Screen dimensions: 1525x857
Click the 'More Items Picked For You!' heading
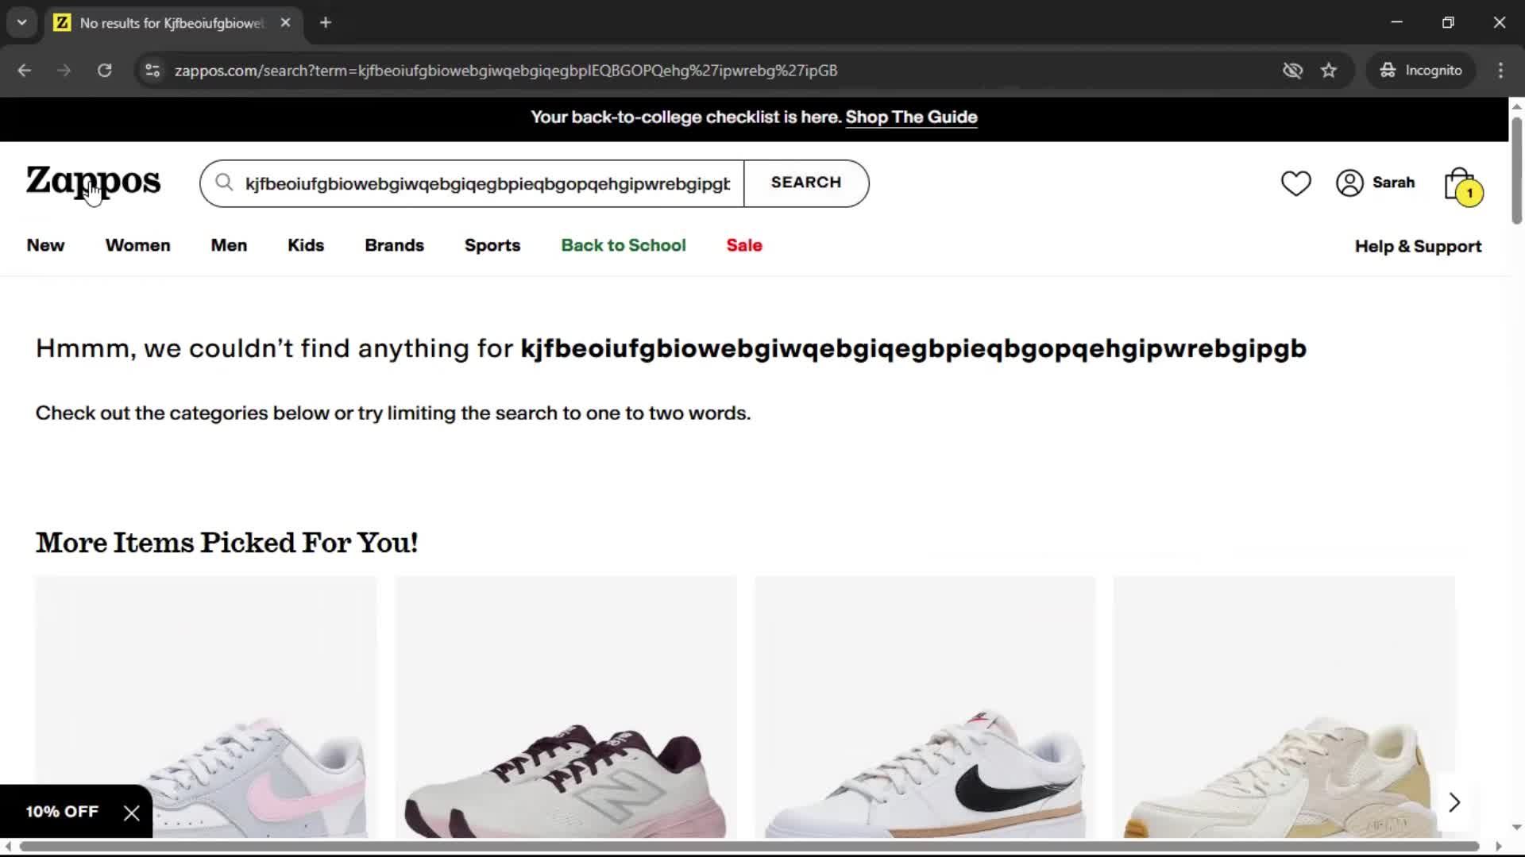(x=227, y=543)
